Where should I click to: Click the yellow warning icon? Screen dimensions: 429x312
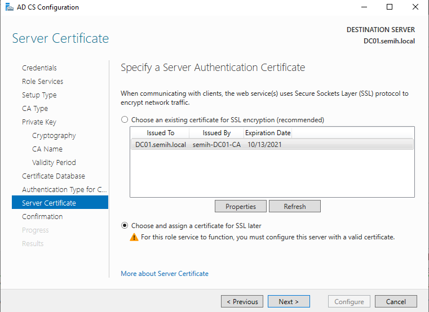tap(134, 237)
